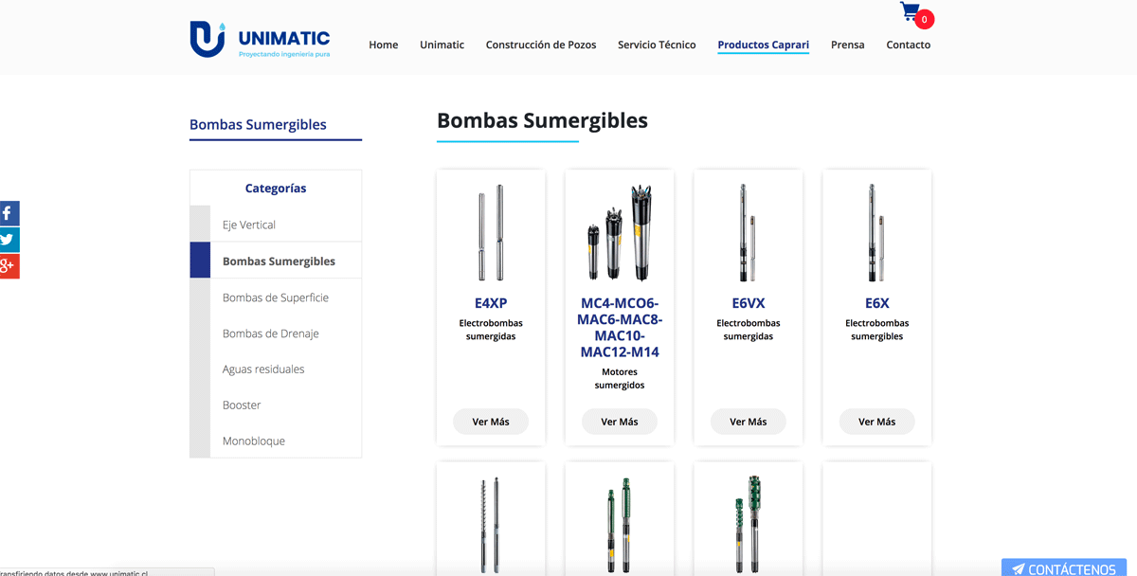Click the Categorías header text
The width and height of the screenshot is (1137, 576).
pyautogui.click(x=276, y=189)
